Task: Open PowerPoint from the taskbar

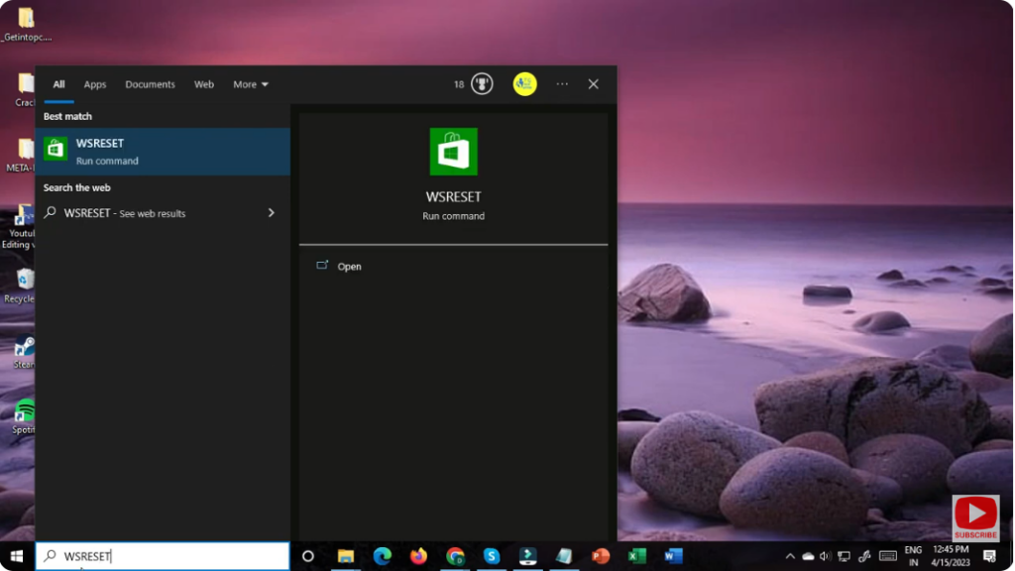Action: [x=601, y=556]
